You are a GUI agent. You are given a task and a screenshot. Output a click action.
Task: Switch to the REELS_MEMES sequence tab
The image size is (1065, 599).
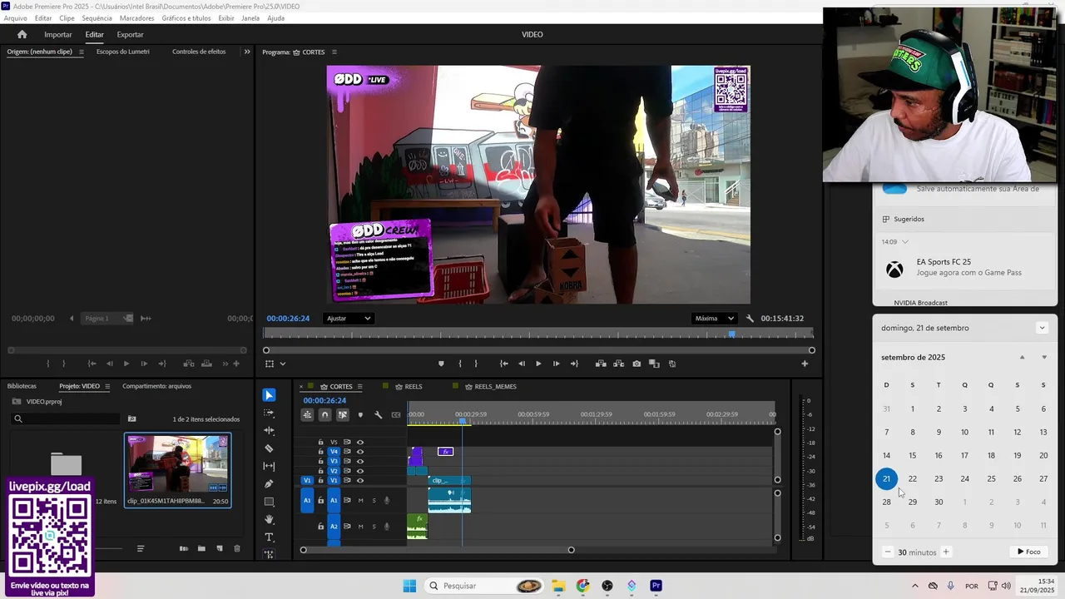pos(495,387)
